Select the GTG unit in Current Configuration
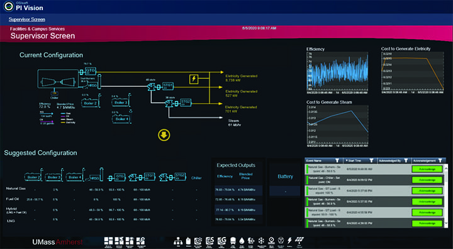The image size is (453, 249). point(90,70)
